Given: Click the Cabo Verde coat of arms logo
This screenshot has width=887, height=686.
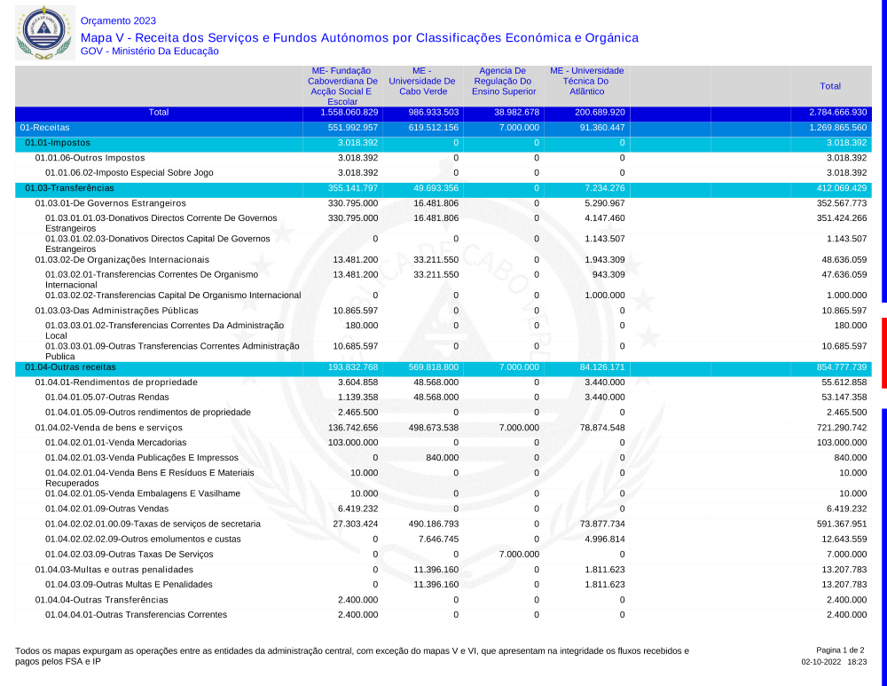Looking at the screenshot, I should [42, 31].
